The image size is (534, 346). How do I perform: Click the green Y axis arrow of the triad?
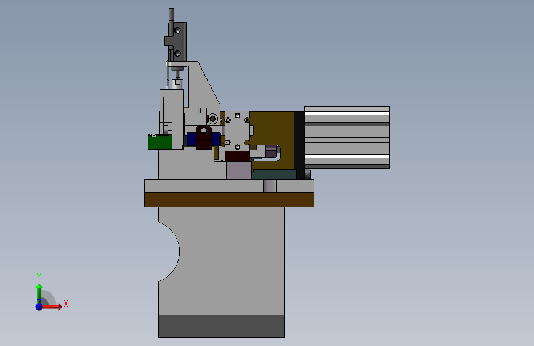coord(39,294)
